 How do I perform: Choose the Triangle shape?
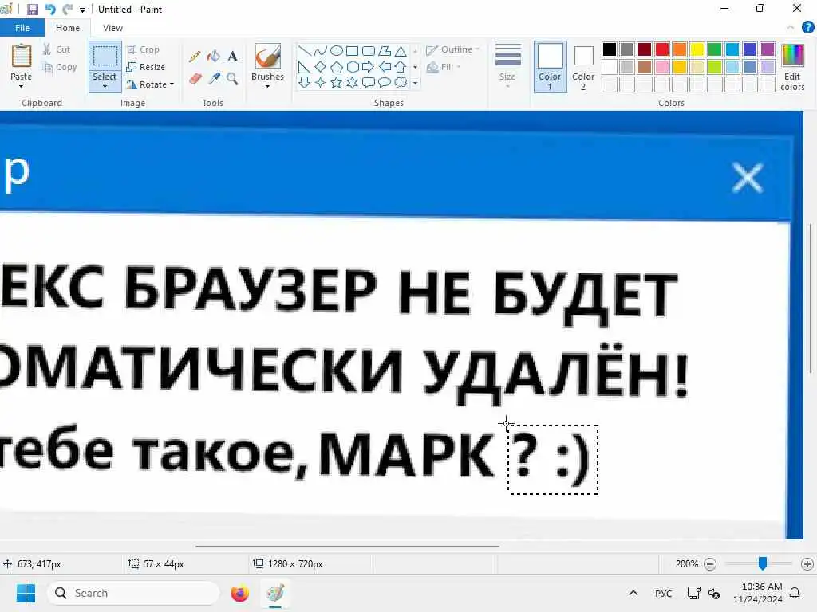401,51
